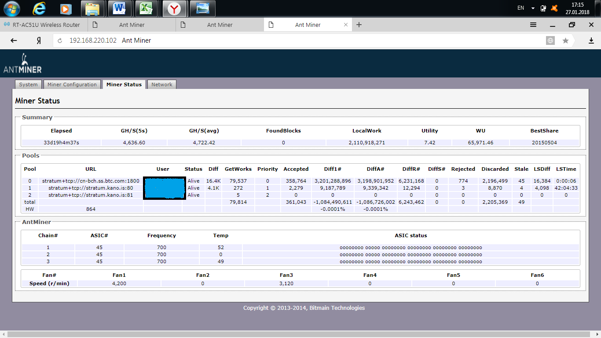Click the Copyright Bitmain Technologies footer
601x338 pixels.
coord(304,308)
